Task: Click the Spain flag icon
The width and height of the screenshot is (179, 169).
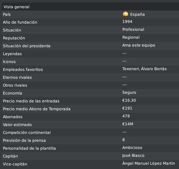Action: (x=126, y=14)
